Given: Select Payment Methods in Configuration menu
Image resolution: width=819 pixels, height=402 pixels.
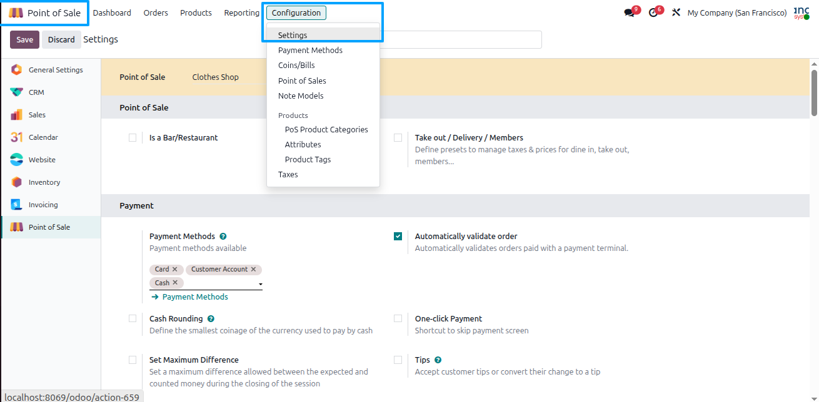Looking at the screenshot, I should tap(323, 51).
